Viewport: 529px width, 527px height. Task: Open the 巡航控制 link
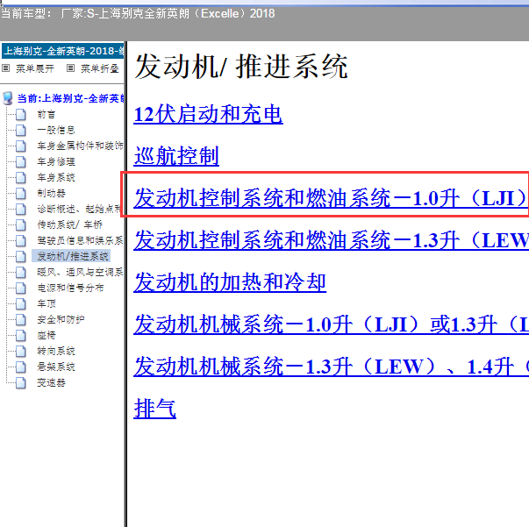(x=176, y=156)
